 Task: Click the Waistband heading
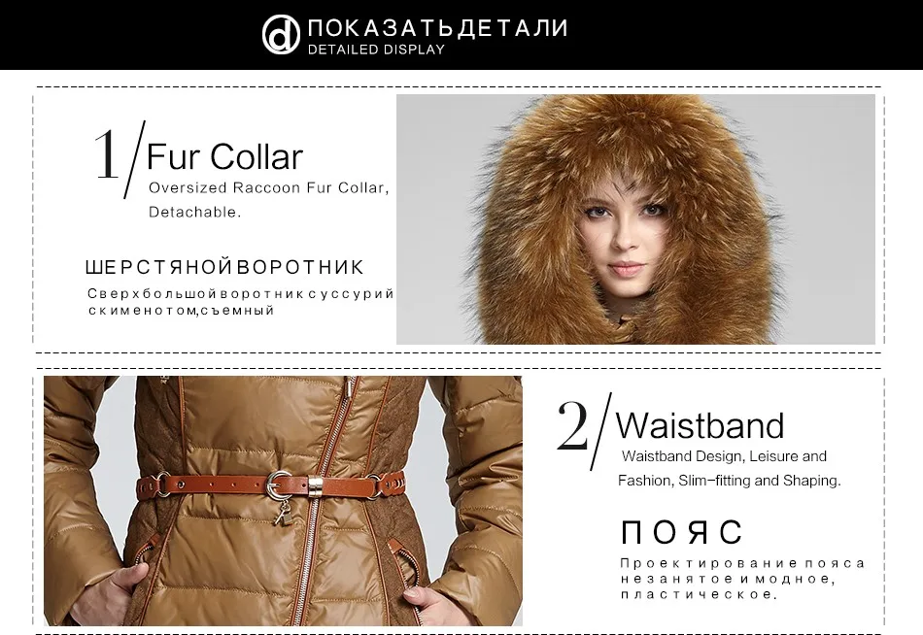point(700,425)
